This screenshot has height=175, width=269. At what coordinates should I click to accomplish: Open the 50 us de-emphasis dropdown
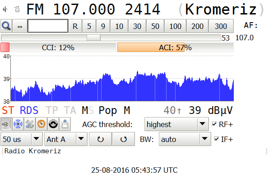22,139
